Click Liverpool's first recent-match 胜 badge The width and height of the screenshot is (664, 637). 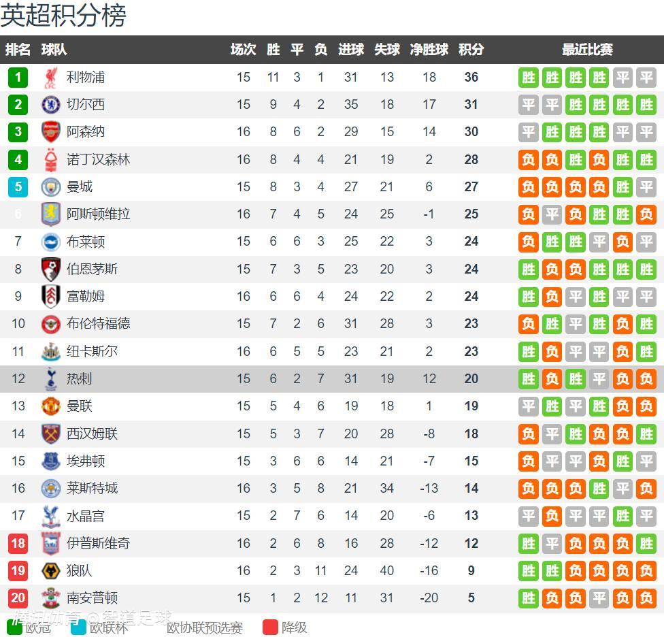pos(529,78)
